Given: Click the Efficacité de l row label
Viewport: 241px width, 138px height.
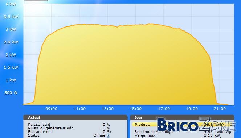Looking at the screenshot, I should pos(40,132).
